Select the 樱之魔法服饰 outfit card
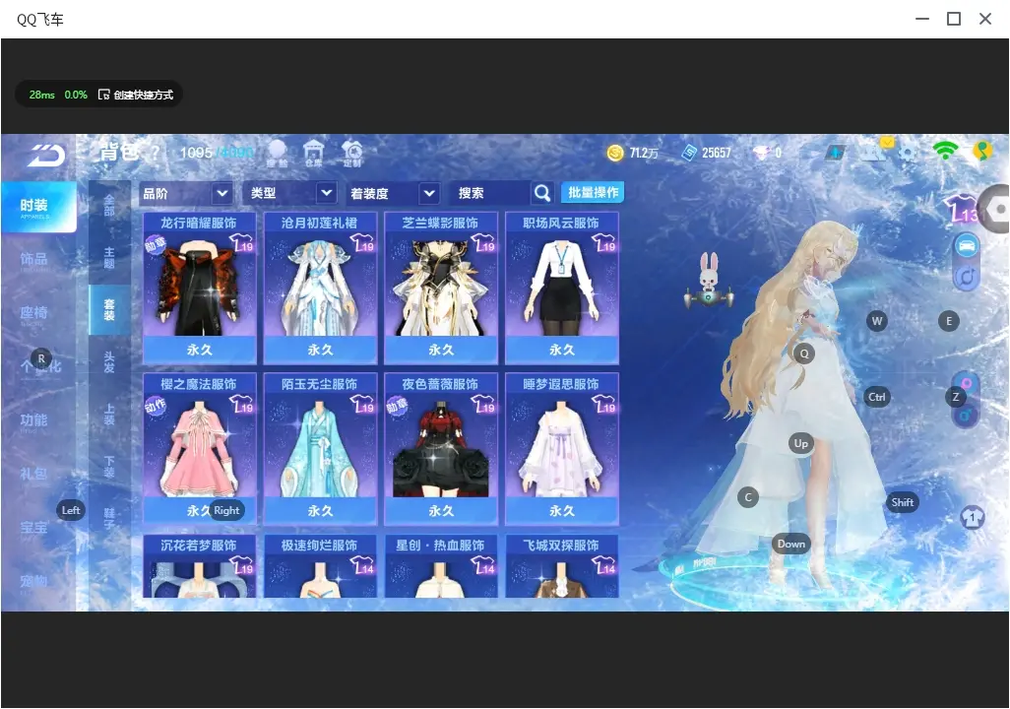The width and height of the screenshot is (1010, 709). click(199, 449)
